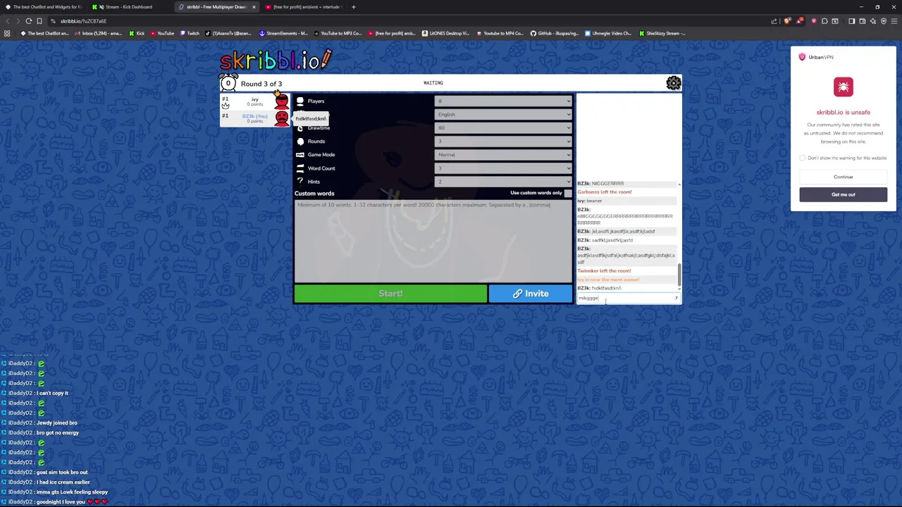Close the skribbl browser tab
Image resolution: width=902 pixels, height=507 pixels.
pos(254,7)
